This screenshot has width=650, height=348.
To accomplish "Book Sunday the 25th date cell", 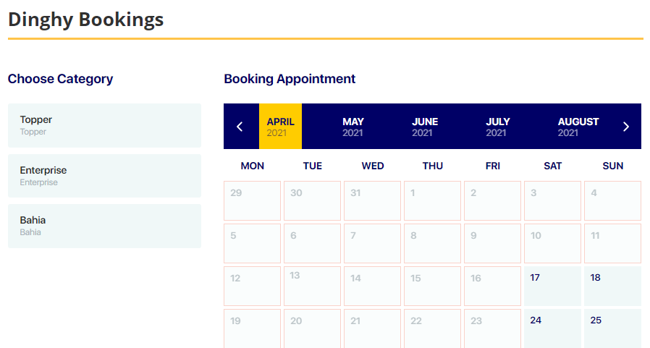I will tap(612, 328).
